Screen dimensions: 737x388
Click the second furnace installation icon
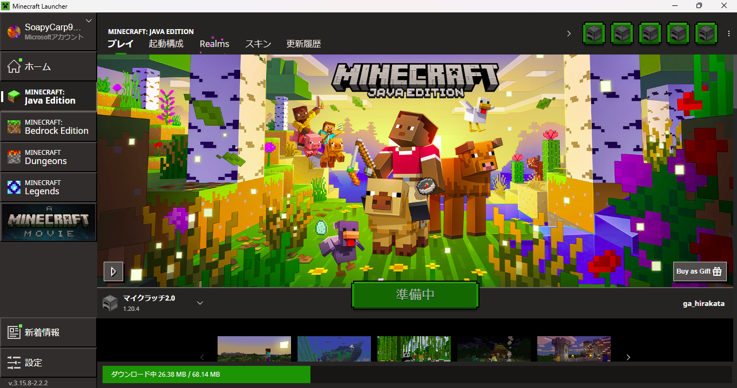point(622,33)
